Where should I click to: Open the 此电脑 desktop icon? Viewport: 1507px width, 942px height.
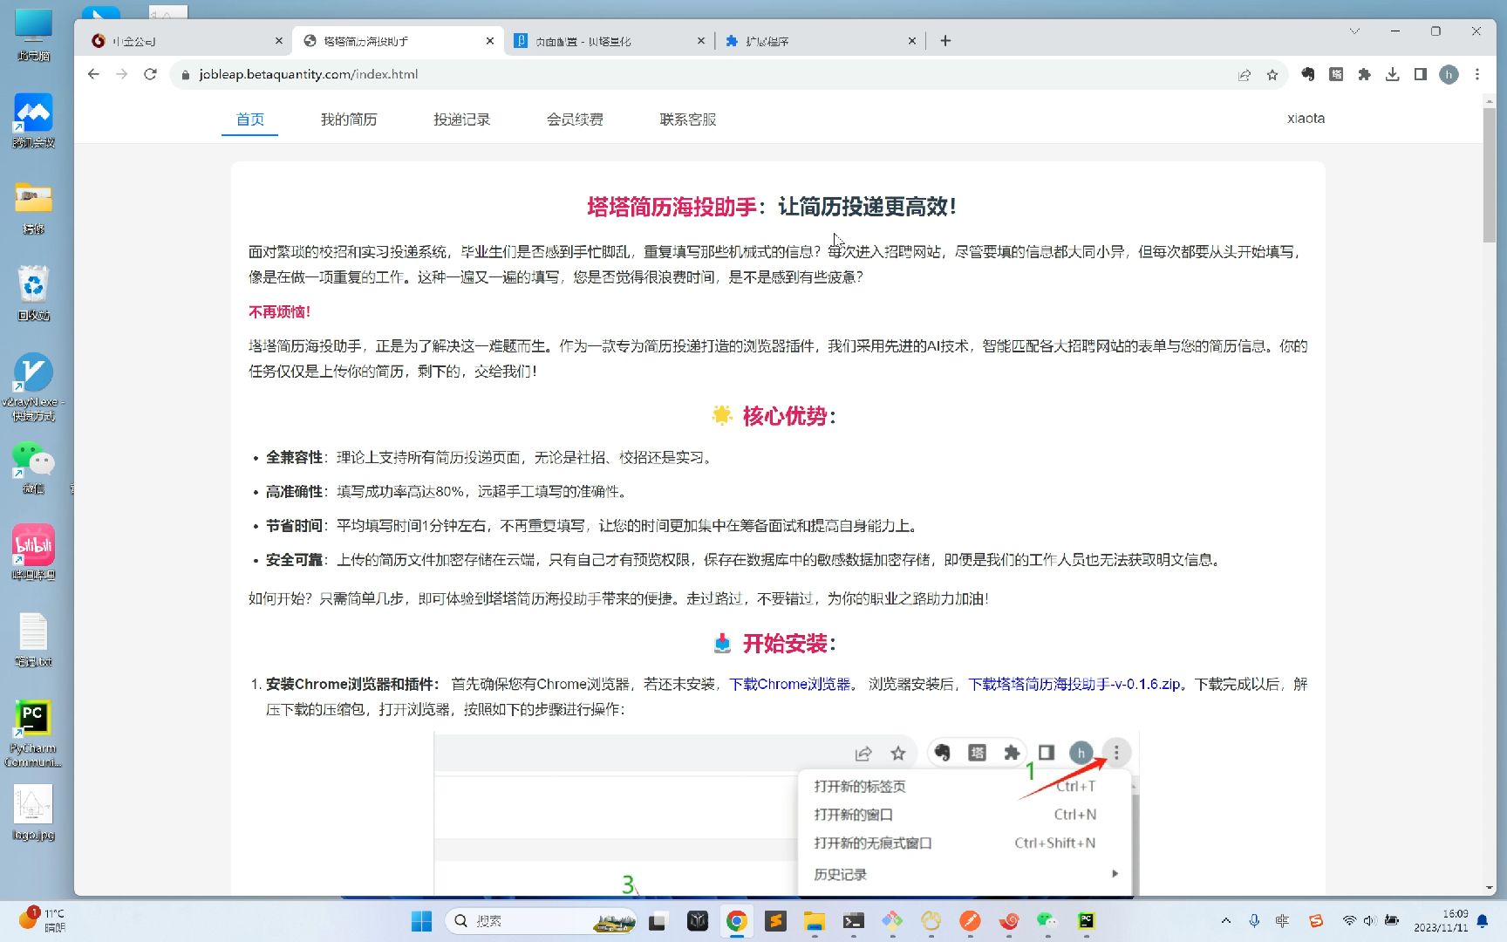click(33, 35)
